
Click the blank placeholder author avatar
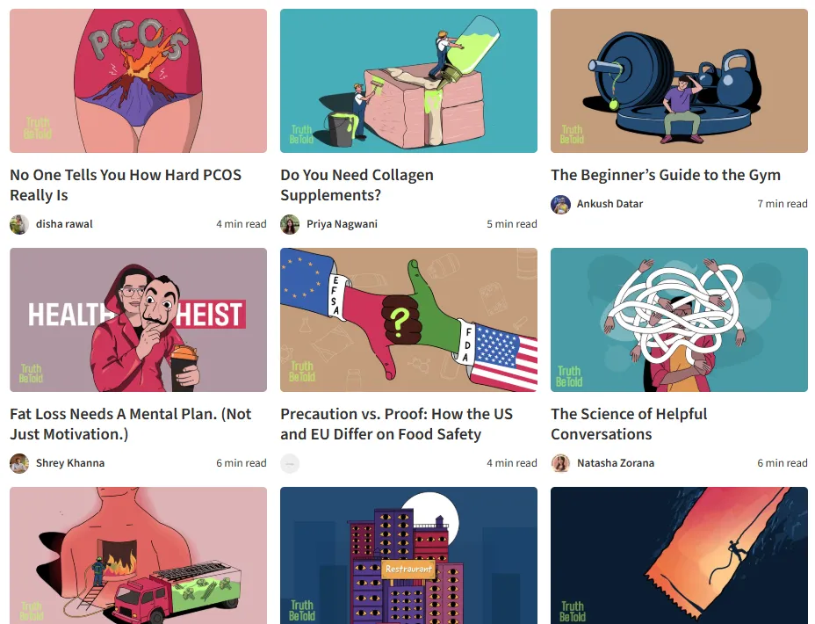(290, 463)
